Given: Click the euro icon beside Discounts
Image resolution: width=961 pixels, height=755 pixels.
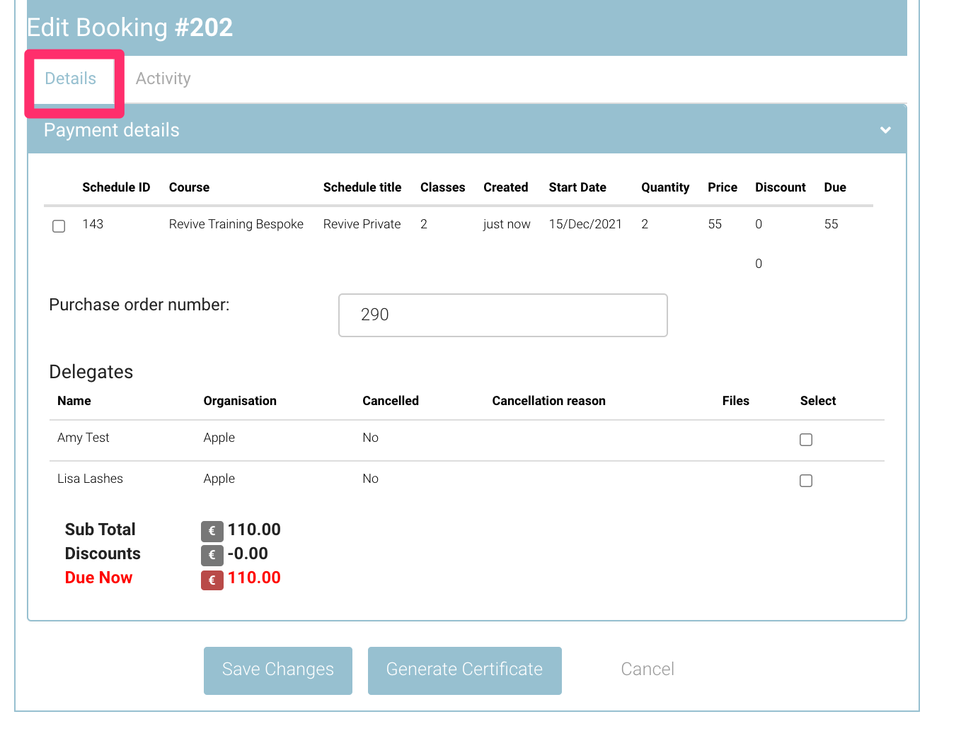Looking at the screenshot, I should pyautogui.click(x=212, y=555).
